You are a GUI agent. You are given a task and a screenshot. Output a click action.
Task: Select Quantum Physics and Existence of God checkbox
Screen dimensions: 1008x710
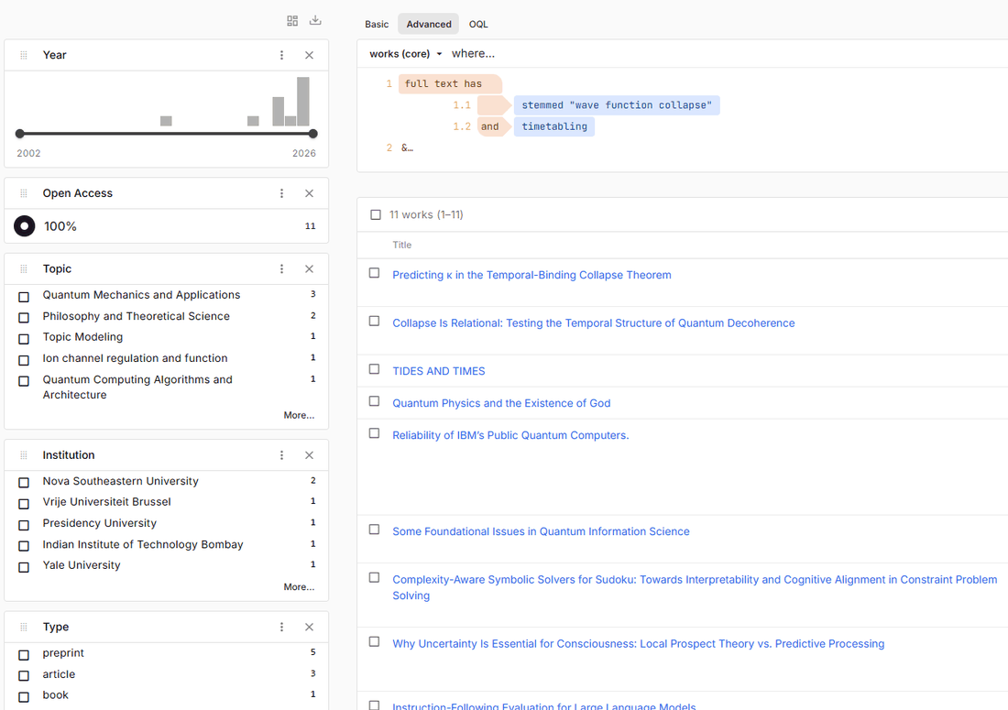[x=374, y=401]
